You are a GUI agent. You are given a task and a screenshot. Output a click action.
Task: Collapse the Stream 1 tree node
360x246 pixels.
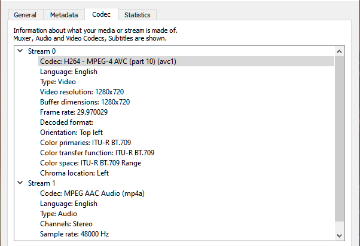(x=20, y=183)
